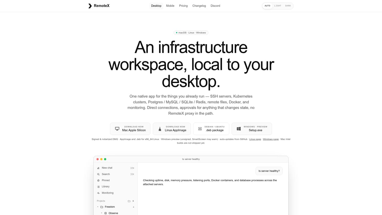382x215 pixels.
Task: Follow the Linux page link
Action: [x=255, y=139]
